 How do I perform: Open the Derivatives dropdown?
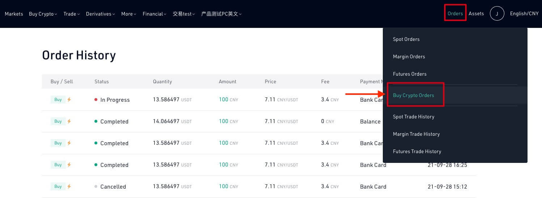100,14
